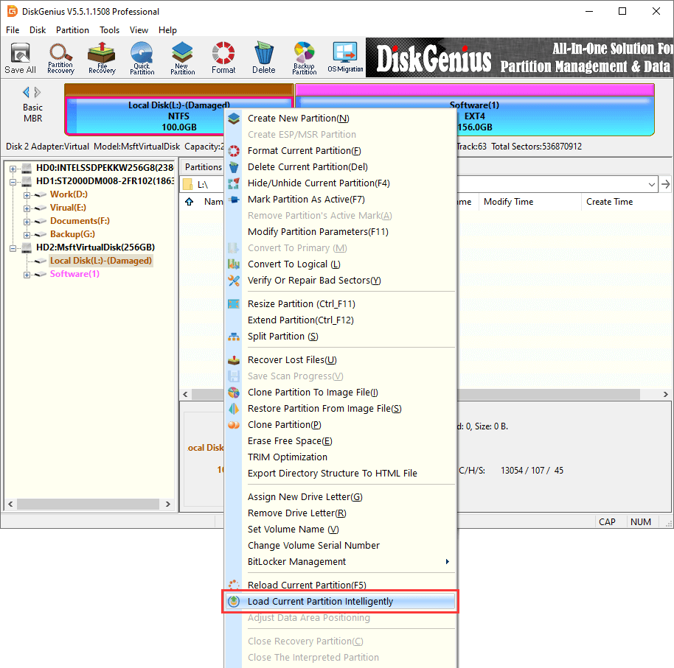Click the Delete toolbar icon
Image resolution: width=674 pixels, height=668 pixels.
263,58
